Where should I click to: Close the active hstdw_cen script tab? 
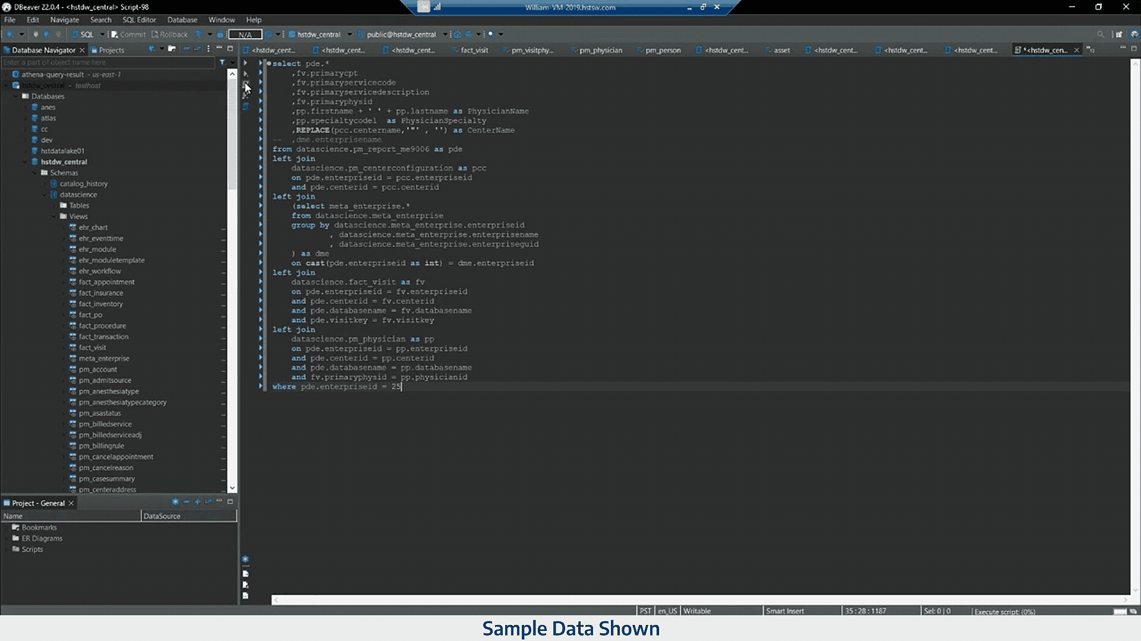(1076, 50)
